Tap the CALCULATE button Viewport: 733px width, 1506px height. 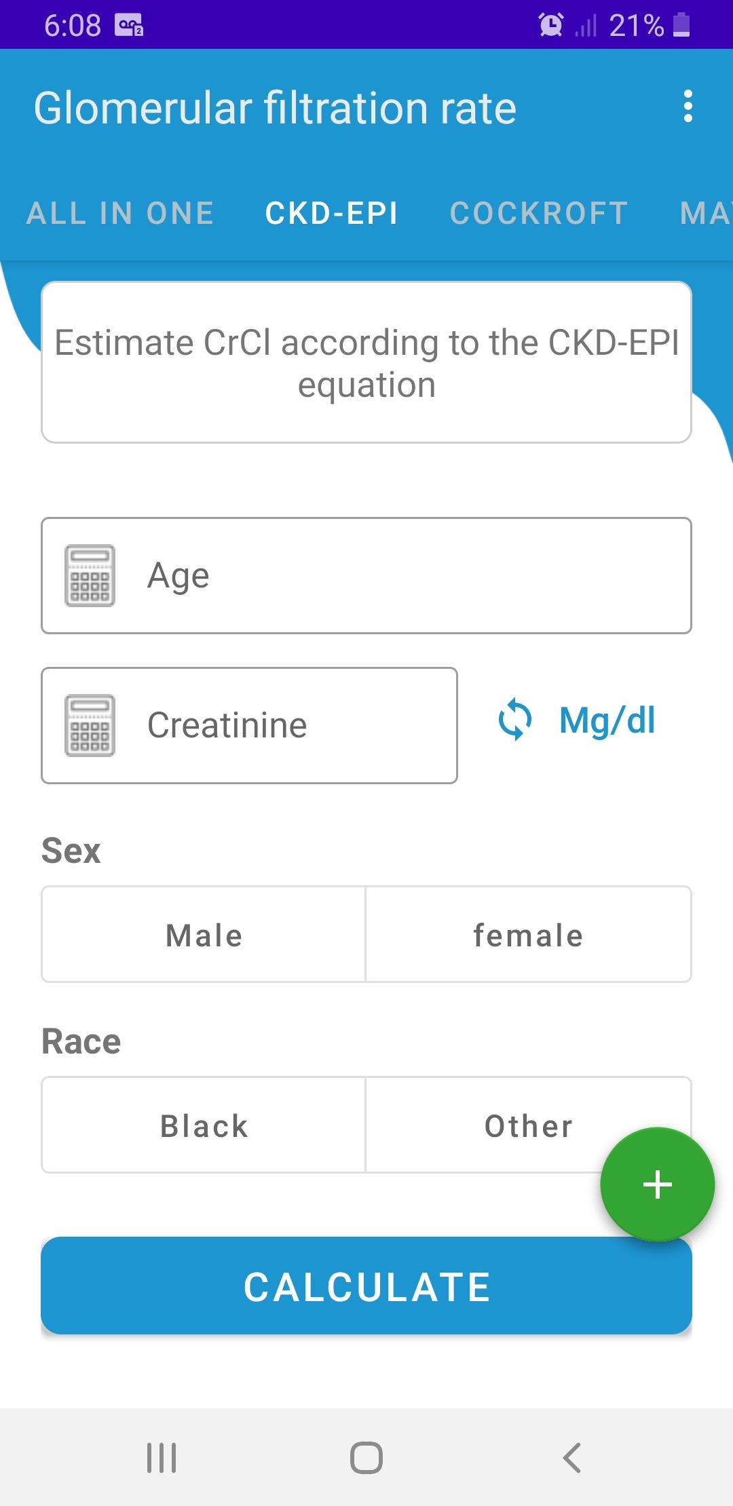click(x=366, y=1286)
